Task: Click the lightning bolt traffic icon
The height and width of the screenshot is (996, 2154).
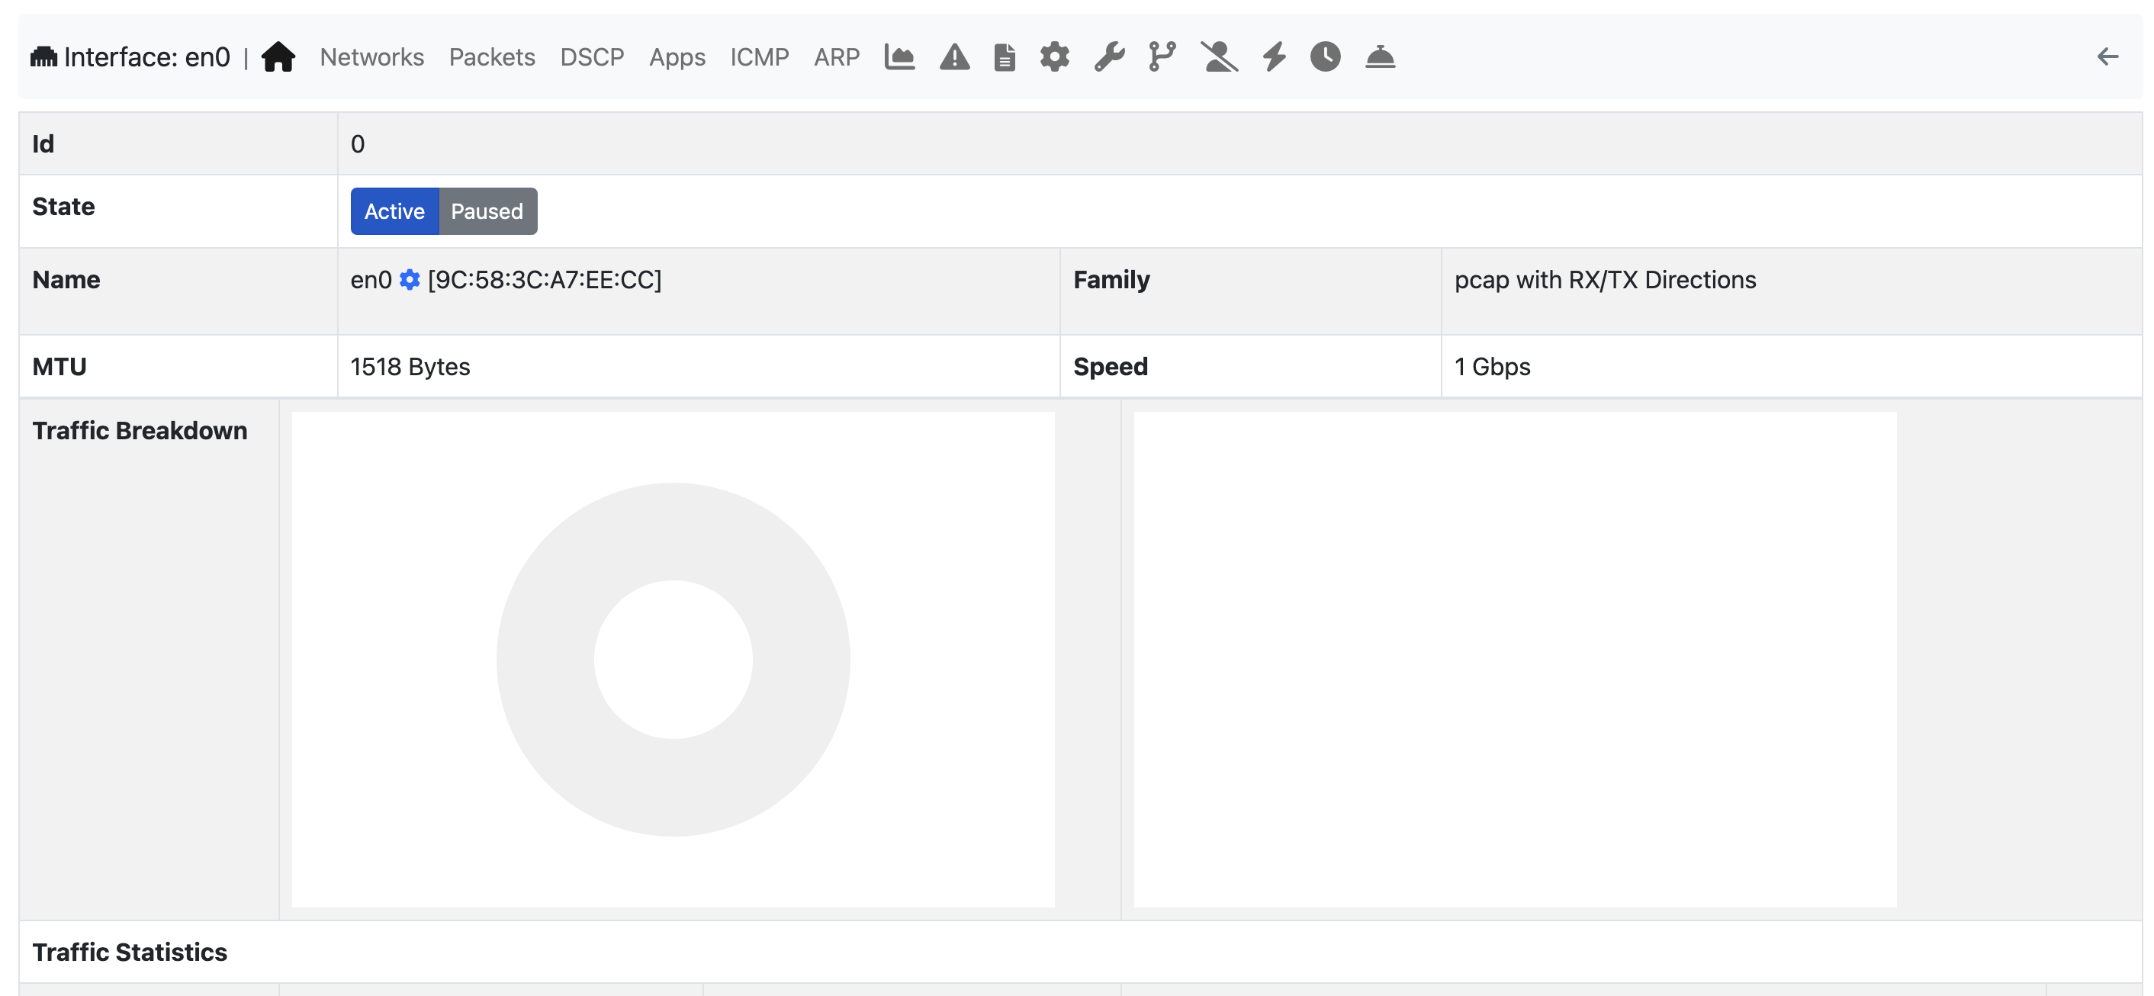Action: click(x=1273, y=56)
